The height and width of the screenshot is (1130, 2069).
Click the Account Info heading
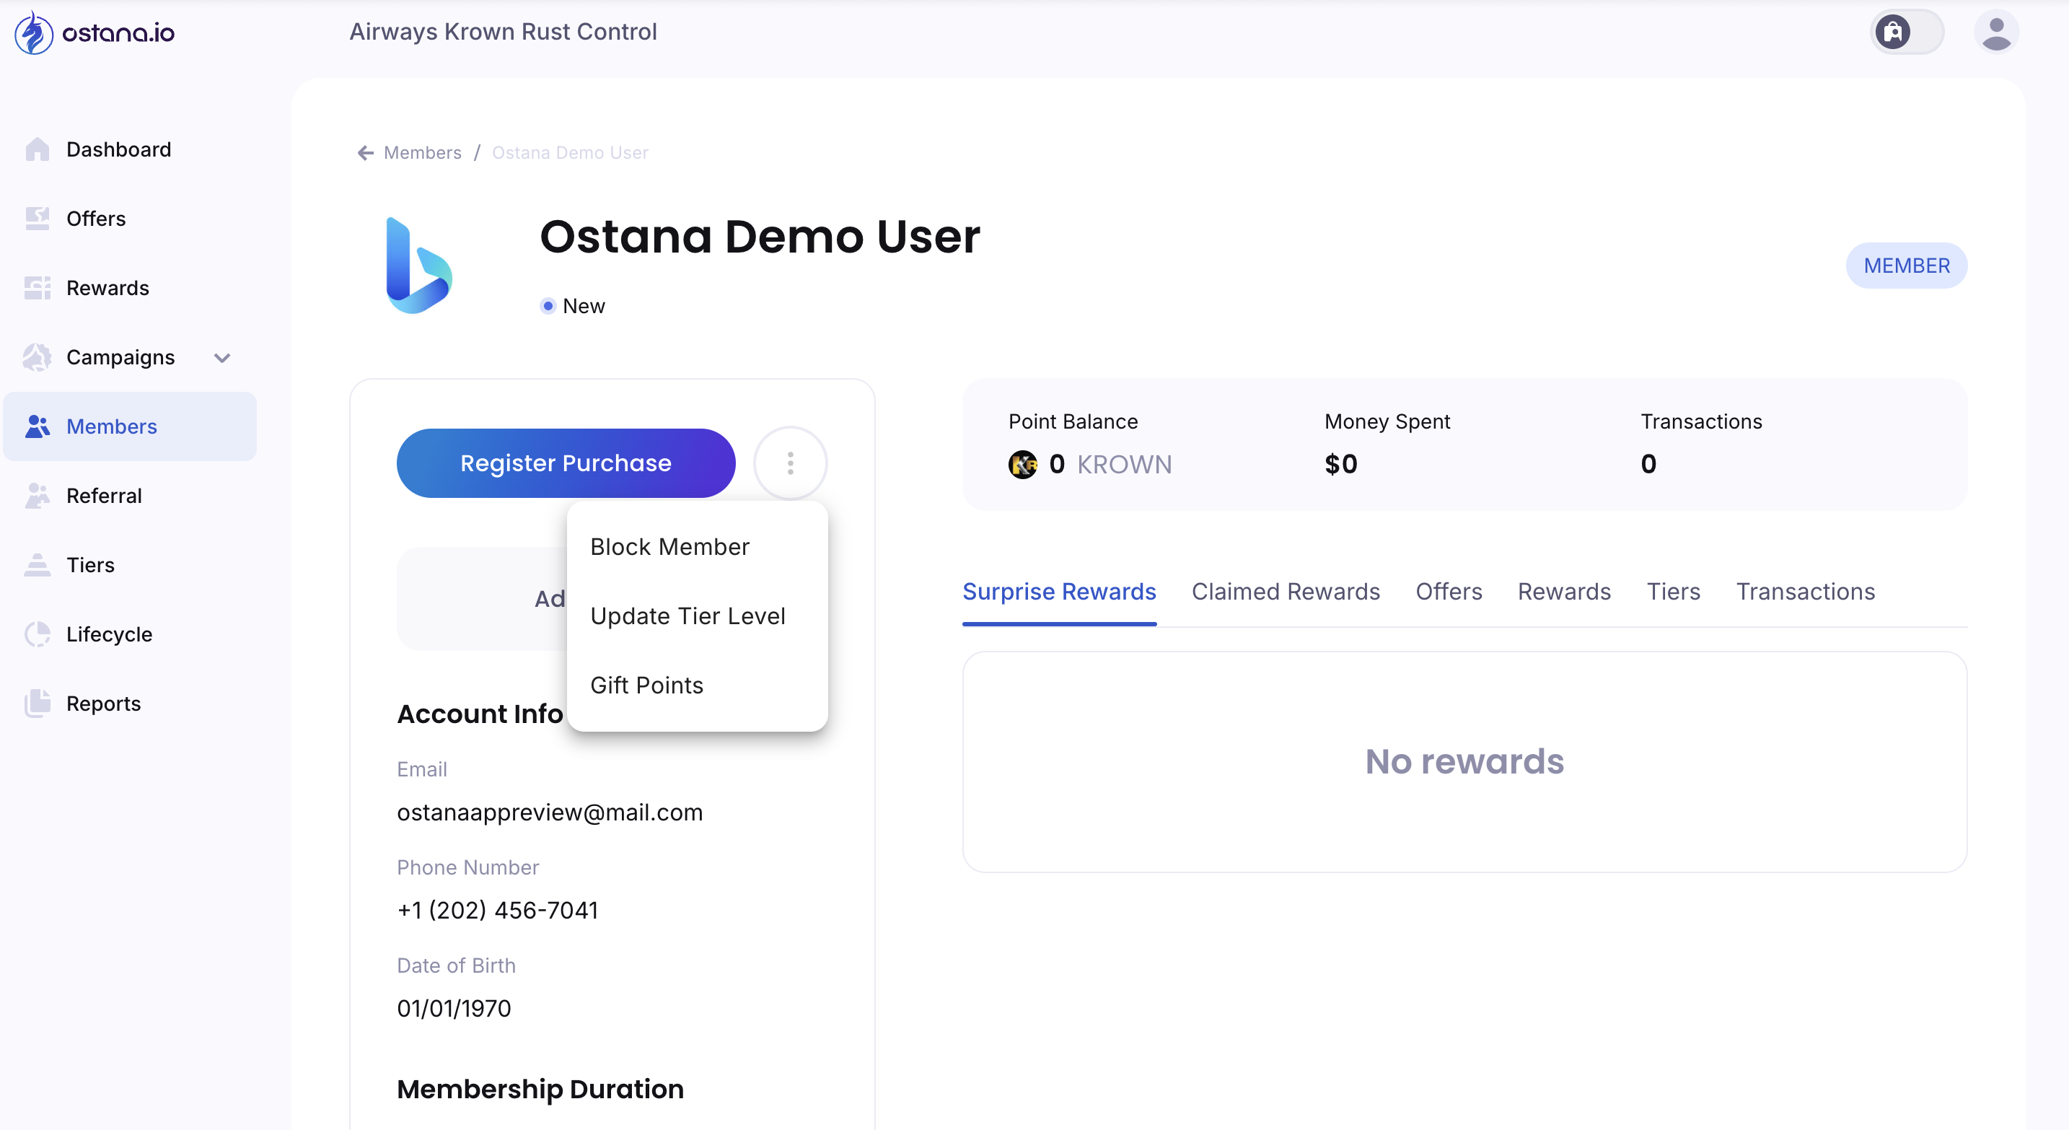[480, 714]
